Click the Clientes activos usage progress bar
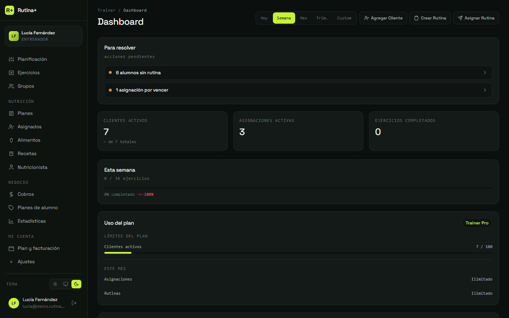This screenshot has height=318, width=509. (298, 253)
